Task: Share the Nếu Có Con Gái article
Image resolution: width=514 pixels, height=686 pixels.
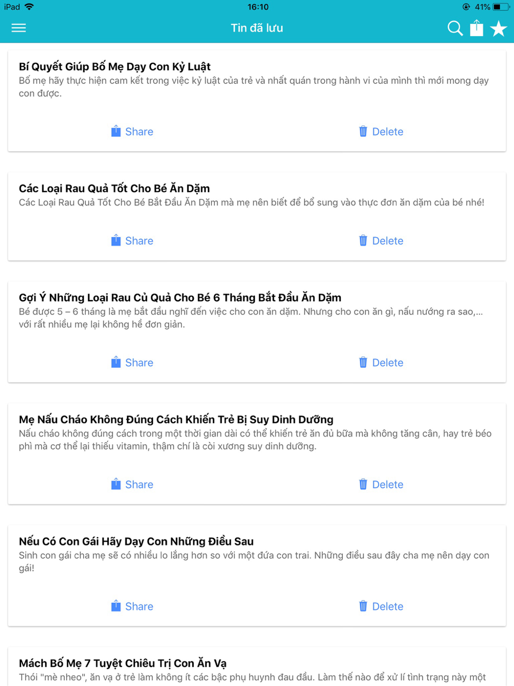Action: [132, 606]
